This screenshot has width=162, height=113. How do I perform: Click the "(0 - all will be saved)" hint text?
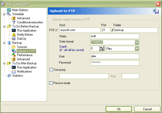pos(72,50)
